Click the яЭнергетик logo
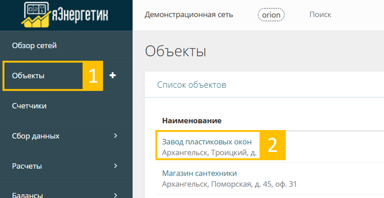 click(65, 15)
